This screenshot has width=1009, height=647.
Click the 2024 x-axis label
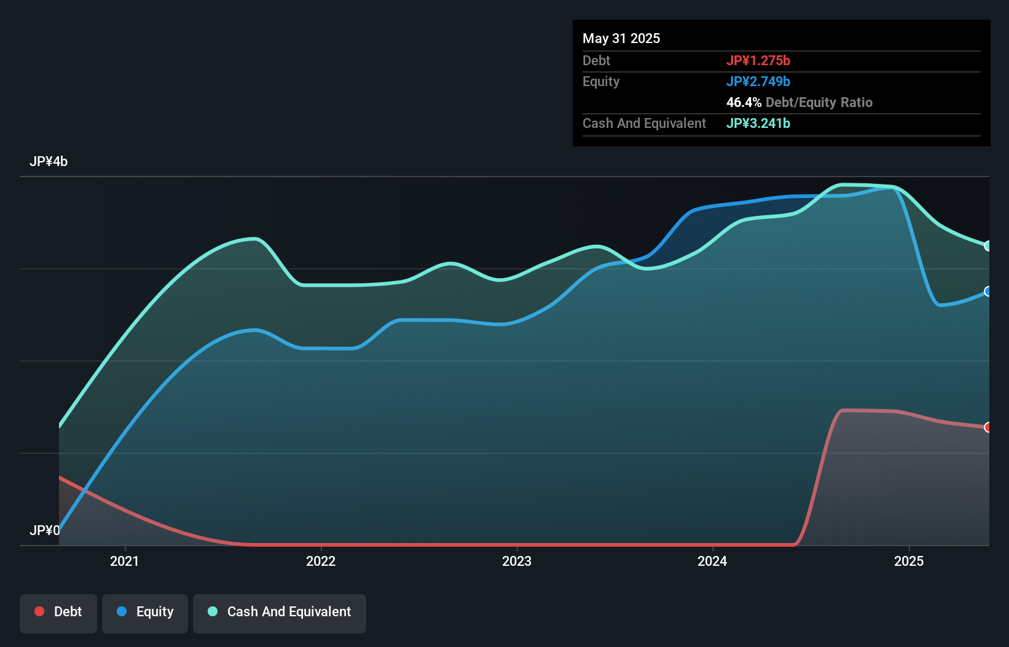[712, 561]
